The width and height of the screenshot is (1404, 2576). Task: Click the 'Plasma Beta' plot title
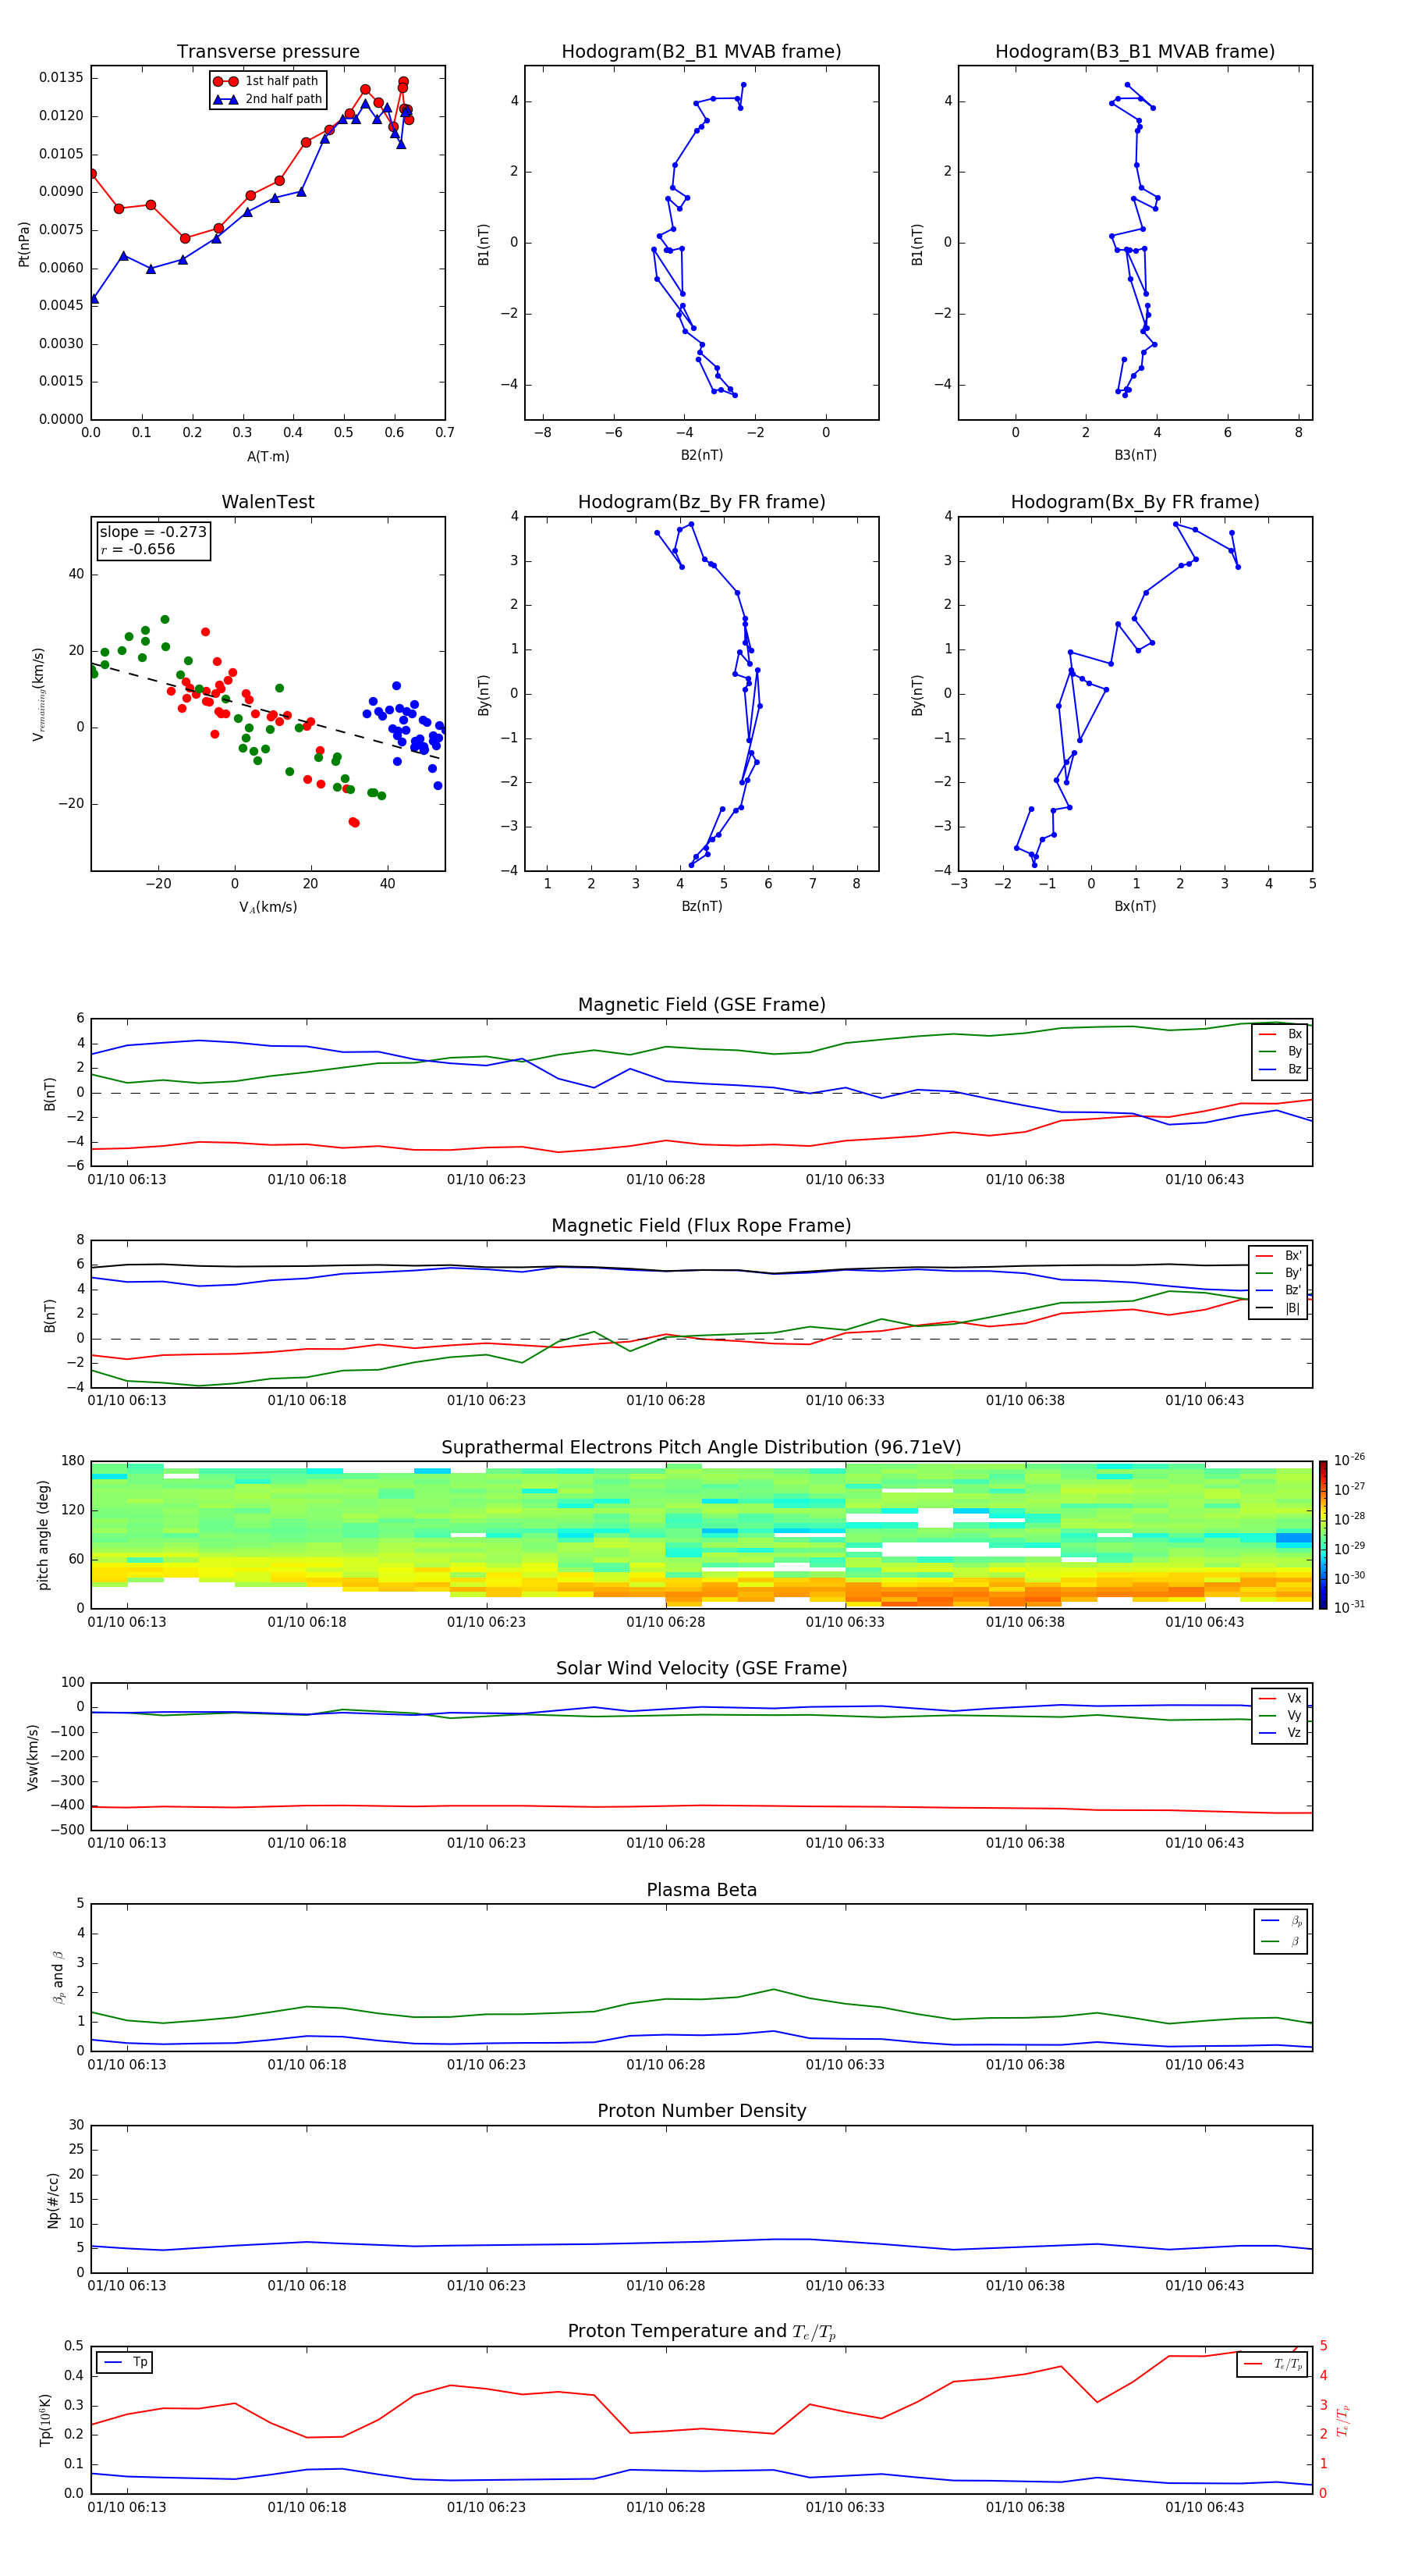coord(701,1891)
